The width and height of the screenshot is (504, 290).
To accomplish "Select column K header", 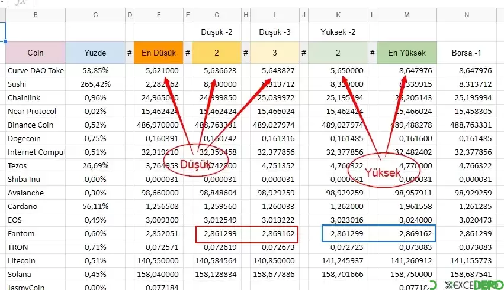I will pos(338,15).
